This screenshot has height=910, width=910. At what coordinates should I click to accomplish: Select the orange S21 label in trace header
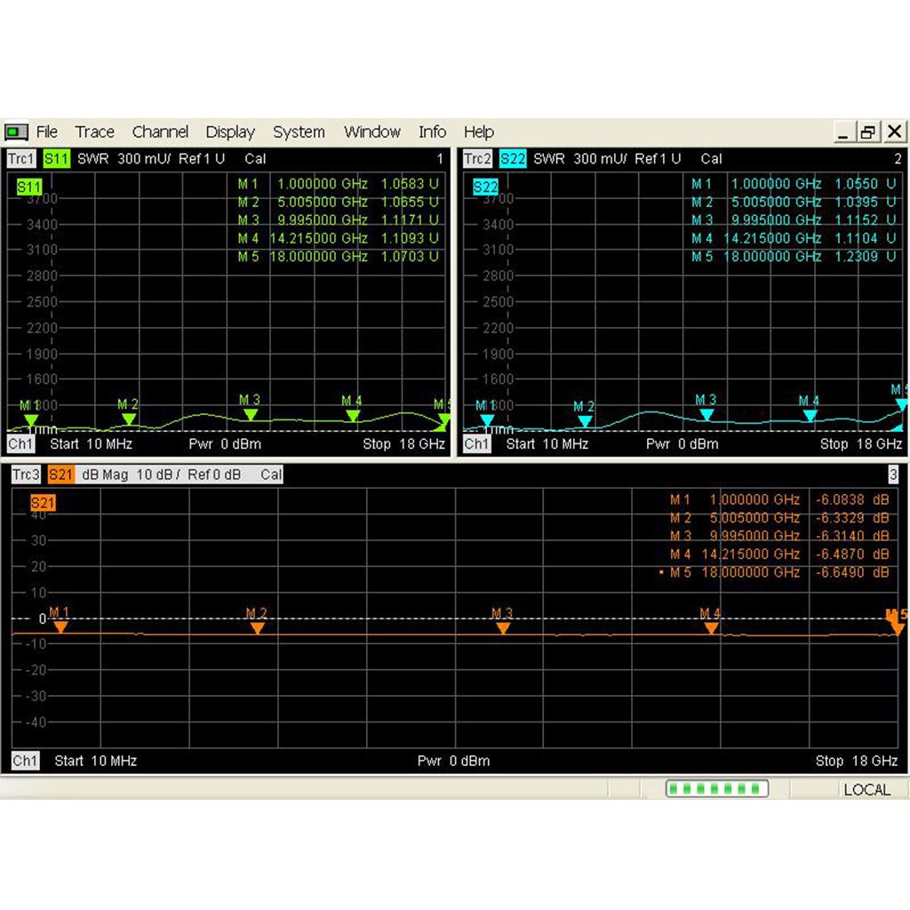61,475
